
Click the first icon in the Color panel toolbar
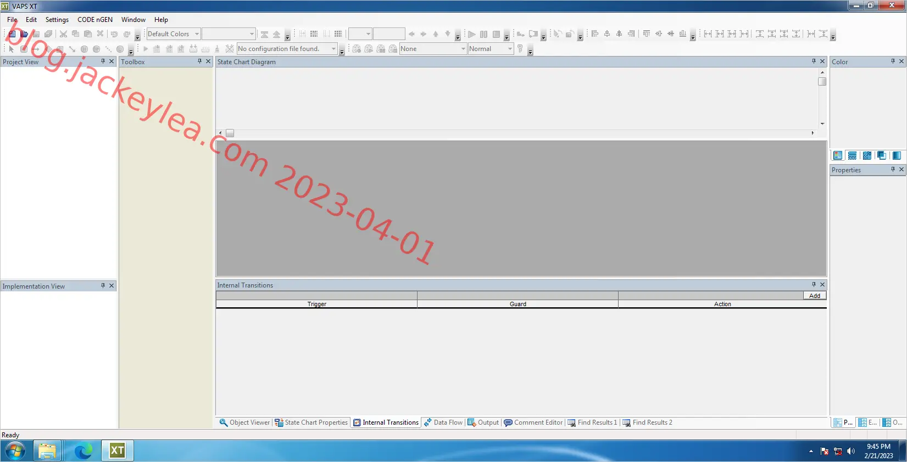tap(838, 156)
